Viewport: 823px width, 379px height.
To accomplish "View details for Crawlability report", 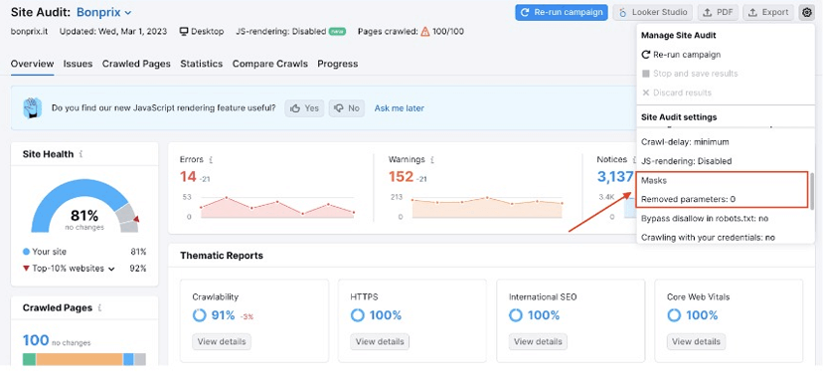I will click(x=222, y=342).
